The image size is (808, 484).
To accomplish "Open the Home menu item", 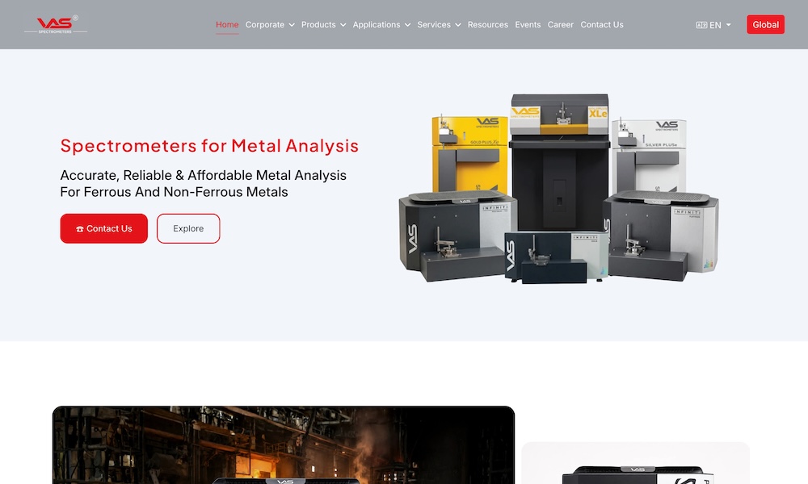I will [x=227, y=25].
